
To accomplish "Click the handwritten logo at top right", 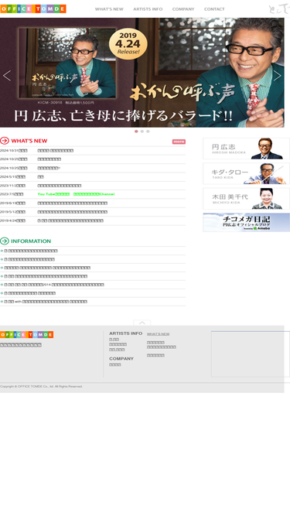I will (x=278, y=9).
